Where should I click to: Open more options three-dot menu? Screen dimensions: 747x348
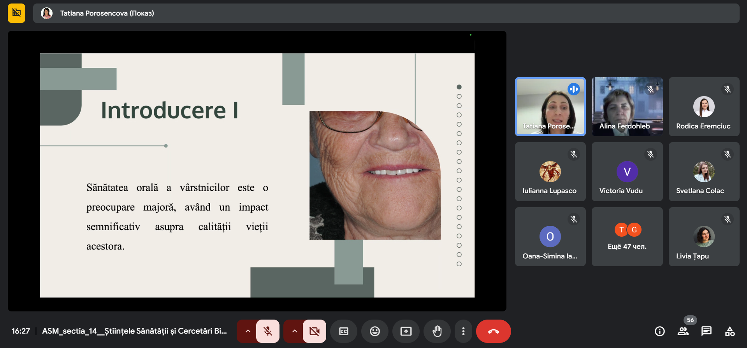click(463, 331)
